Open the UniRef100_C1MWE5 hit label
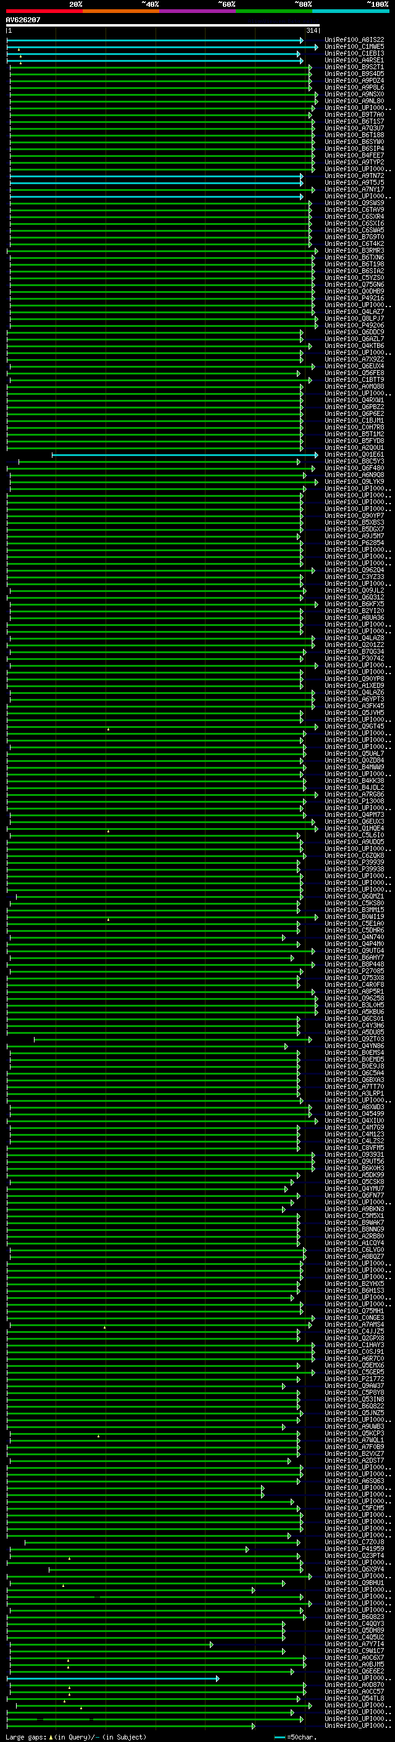 coord(354,48)
